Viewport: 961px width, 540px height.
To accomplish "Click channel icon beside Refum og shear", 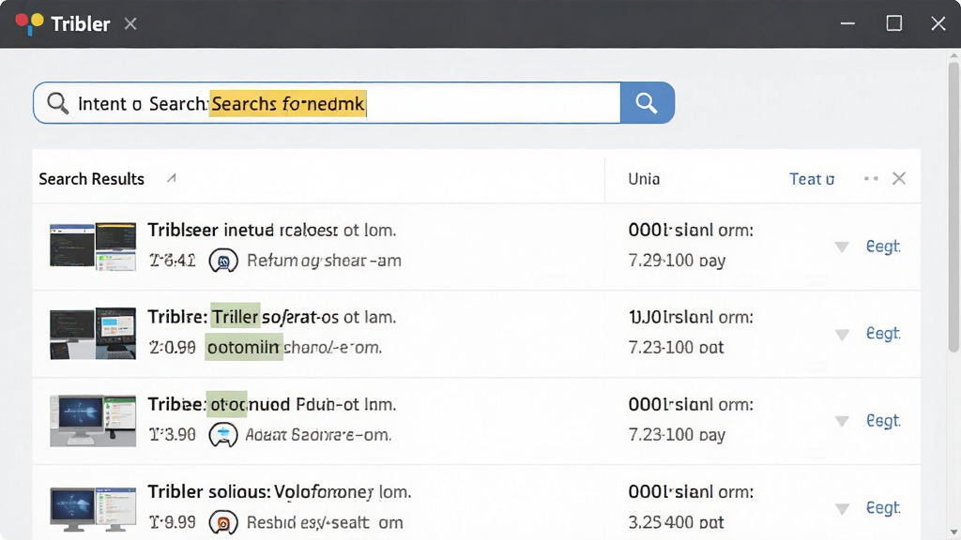I will pos(223,261).
